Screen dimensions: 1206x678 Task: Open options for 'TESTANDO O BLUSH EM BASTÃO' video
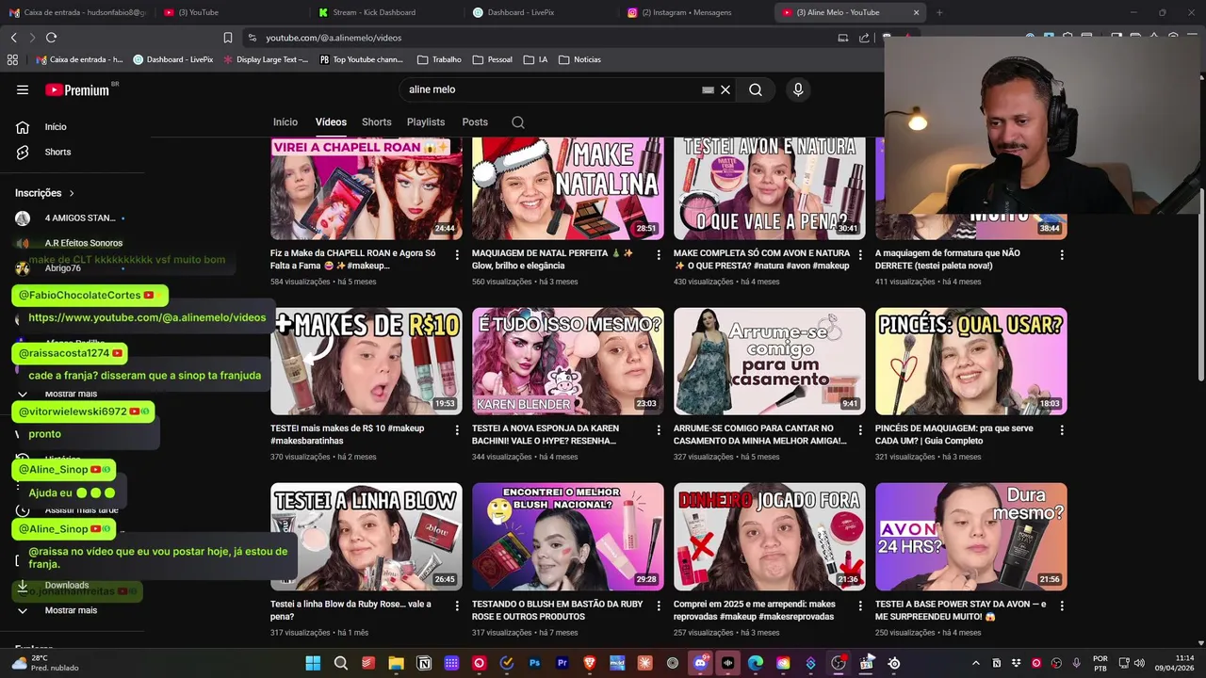pos(659,605)
